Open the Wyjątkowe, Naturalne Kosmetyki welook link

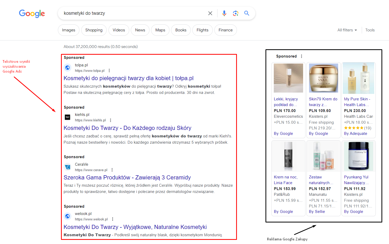[135, 227]
